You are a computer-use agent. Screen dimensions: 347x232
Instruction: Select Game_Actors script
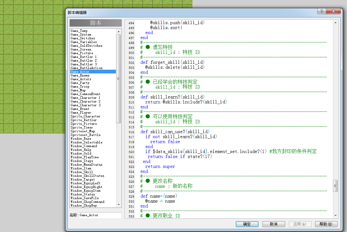click(93, 79)
